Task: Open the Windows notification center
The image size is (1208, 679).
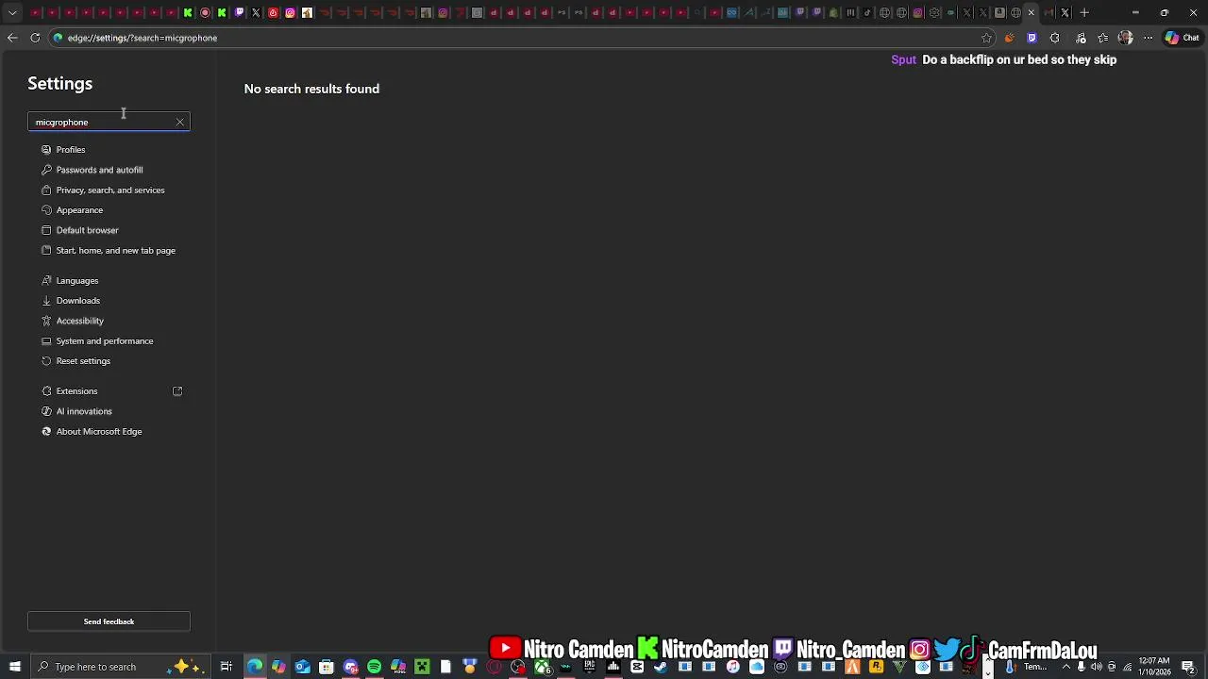Action: [1188, 667]
